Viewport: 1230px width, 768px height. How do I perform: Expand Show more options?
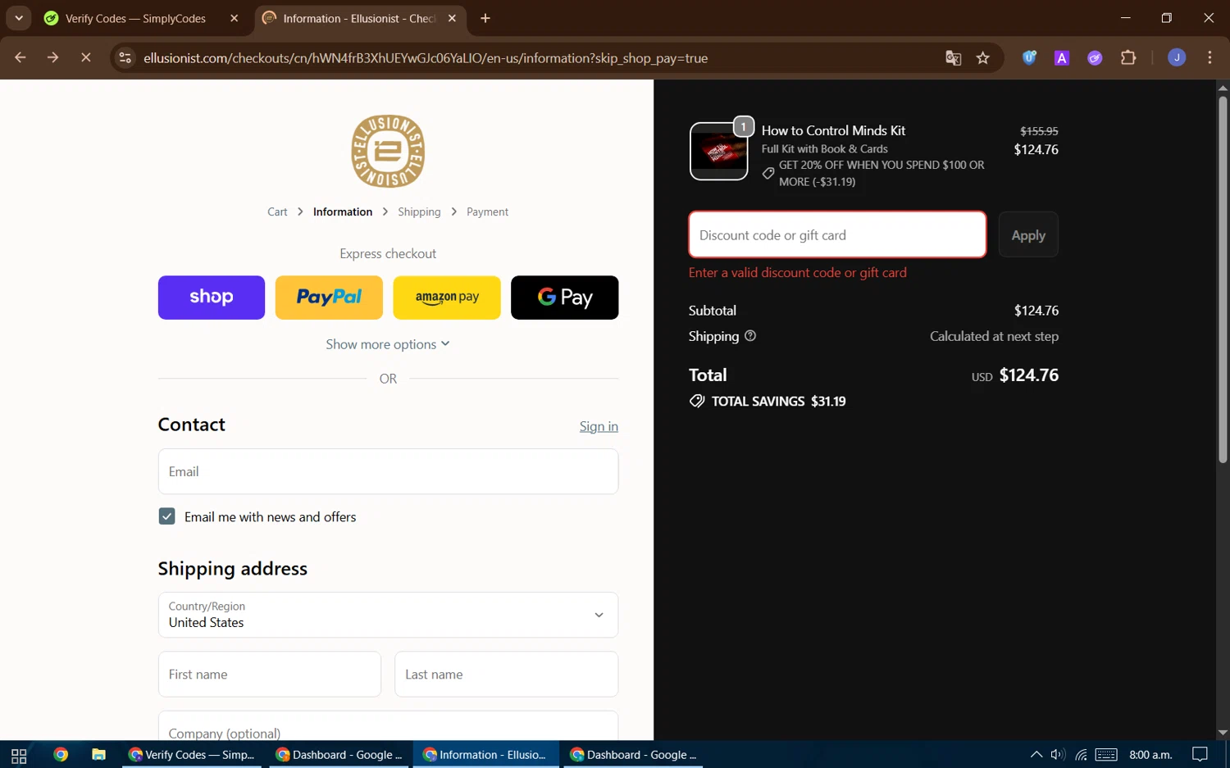388,344
